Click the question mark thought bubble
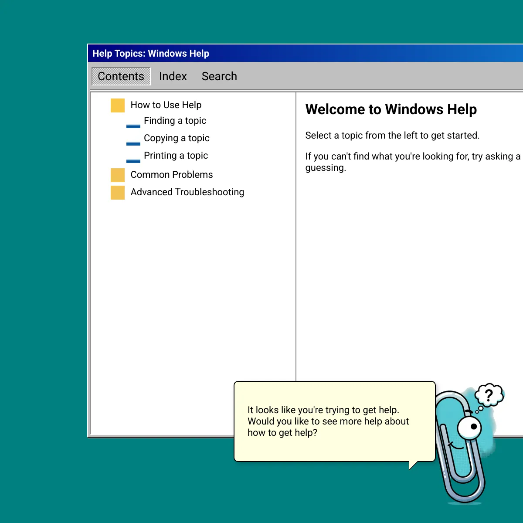Image resolution: width=523 pixels, height=523 pixels. tap(489, 396)
